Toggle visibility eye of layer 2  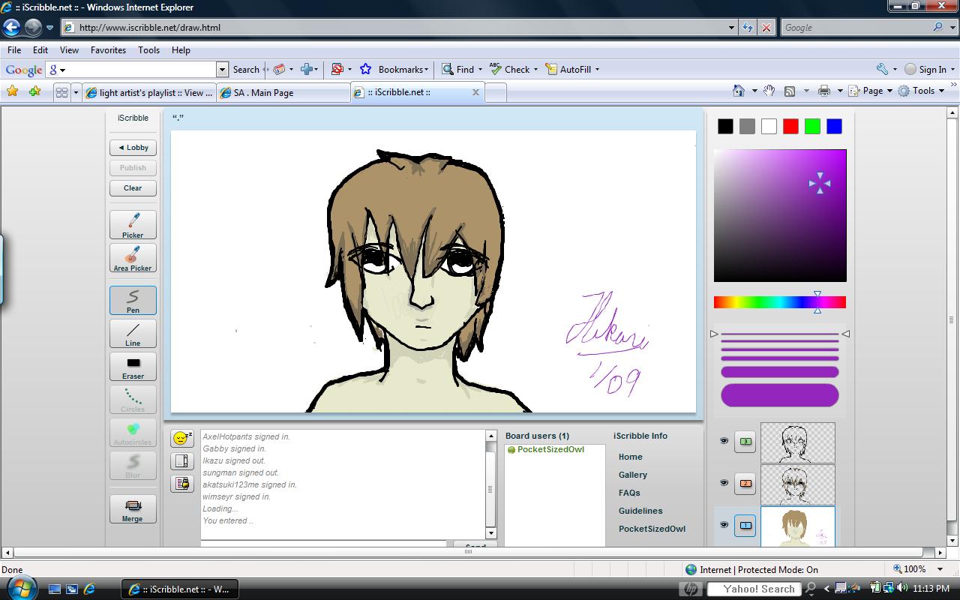click(724, 483)
